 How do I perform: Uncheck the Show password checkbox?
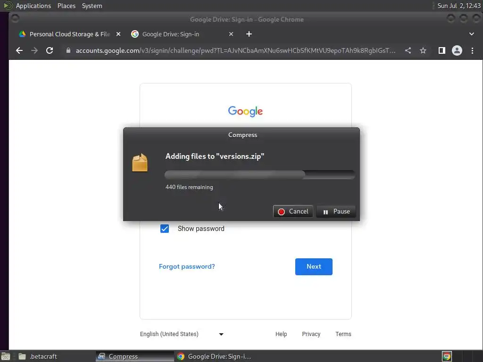pyautogui.click(x=165, y=229)
